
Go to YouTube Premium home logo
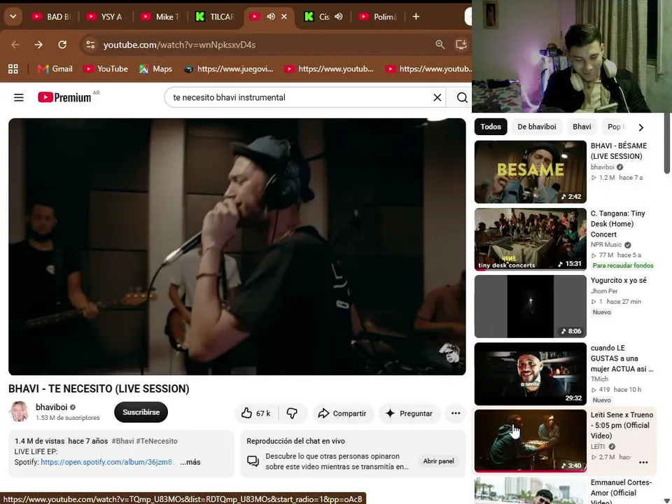coord(64,98)
